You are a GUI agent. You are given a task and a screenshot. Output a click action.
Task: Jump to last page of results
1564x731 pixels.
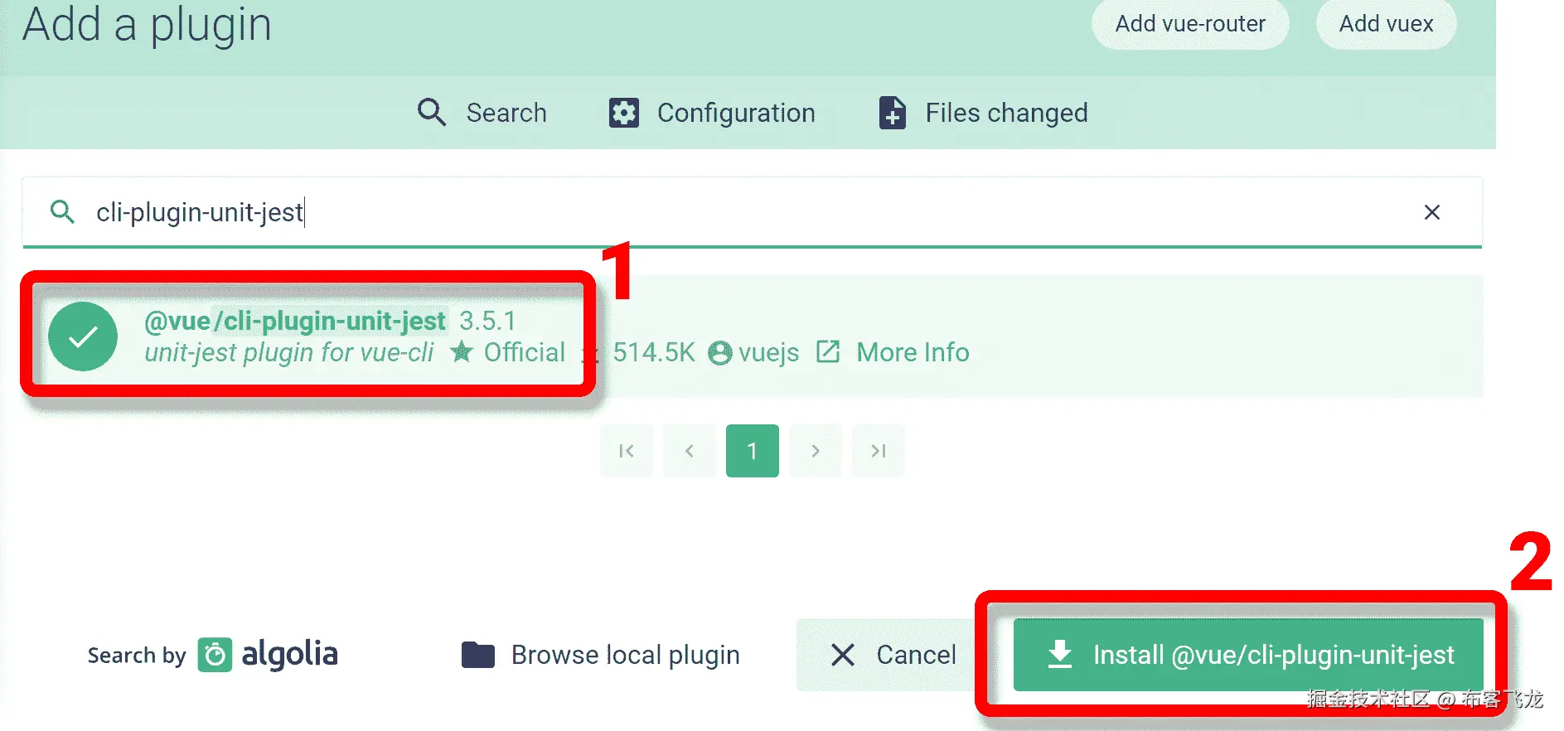pyautogui.click(x=879, y=451)
